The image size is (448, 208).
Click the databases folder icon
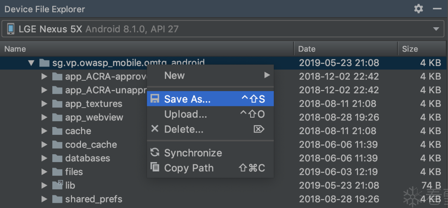point(57,158)
